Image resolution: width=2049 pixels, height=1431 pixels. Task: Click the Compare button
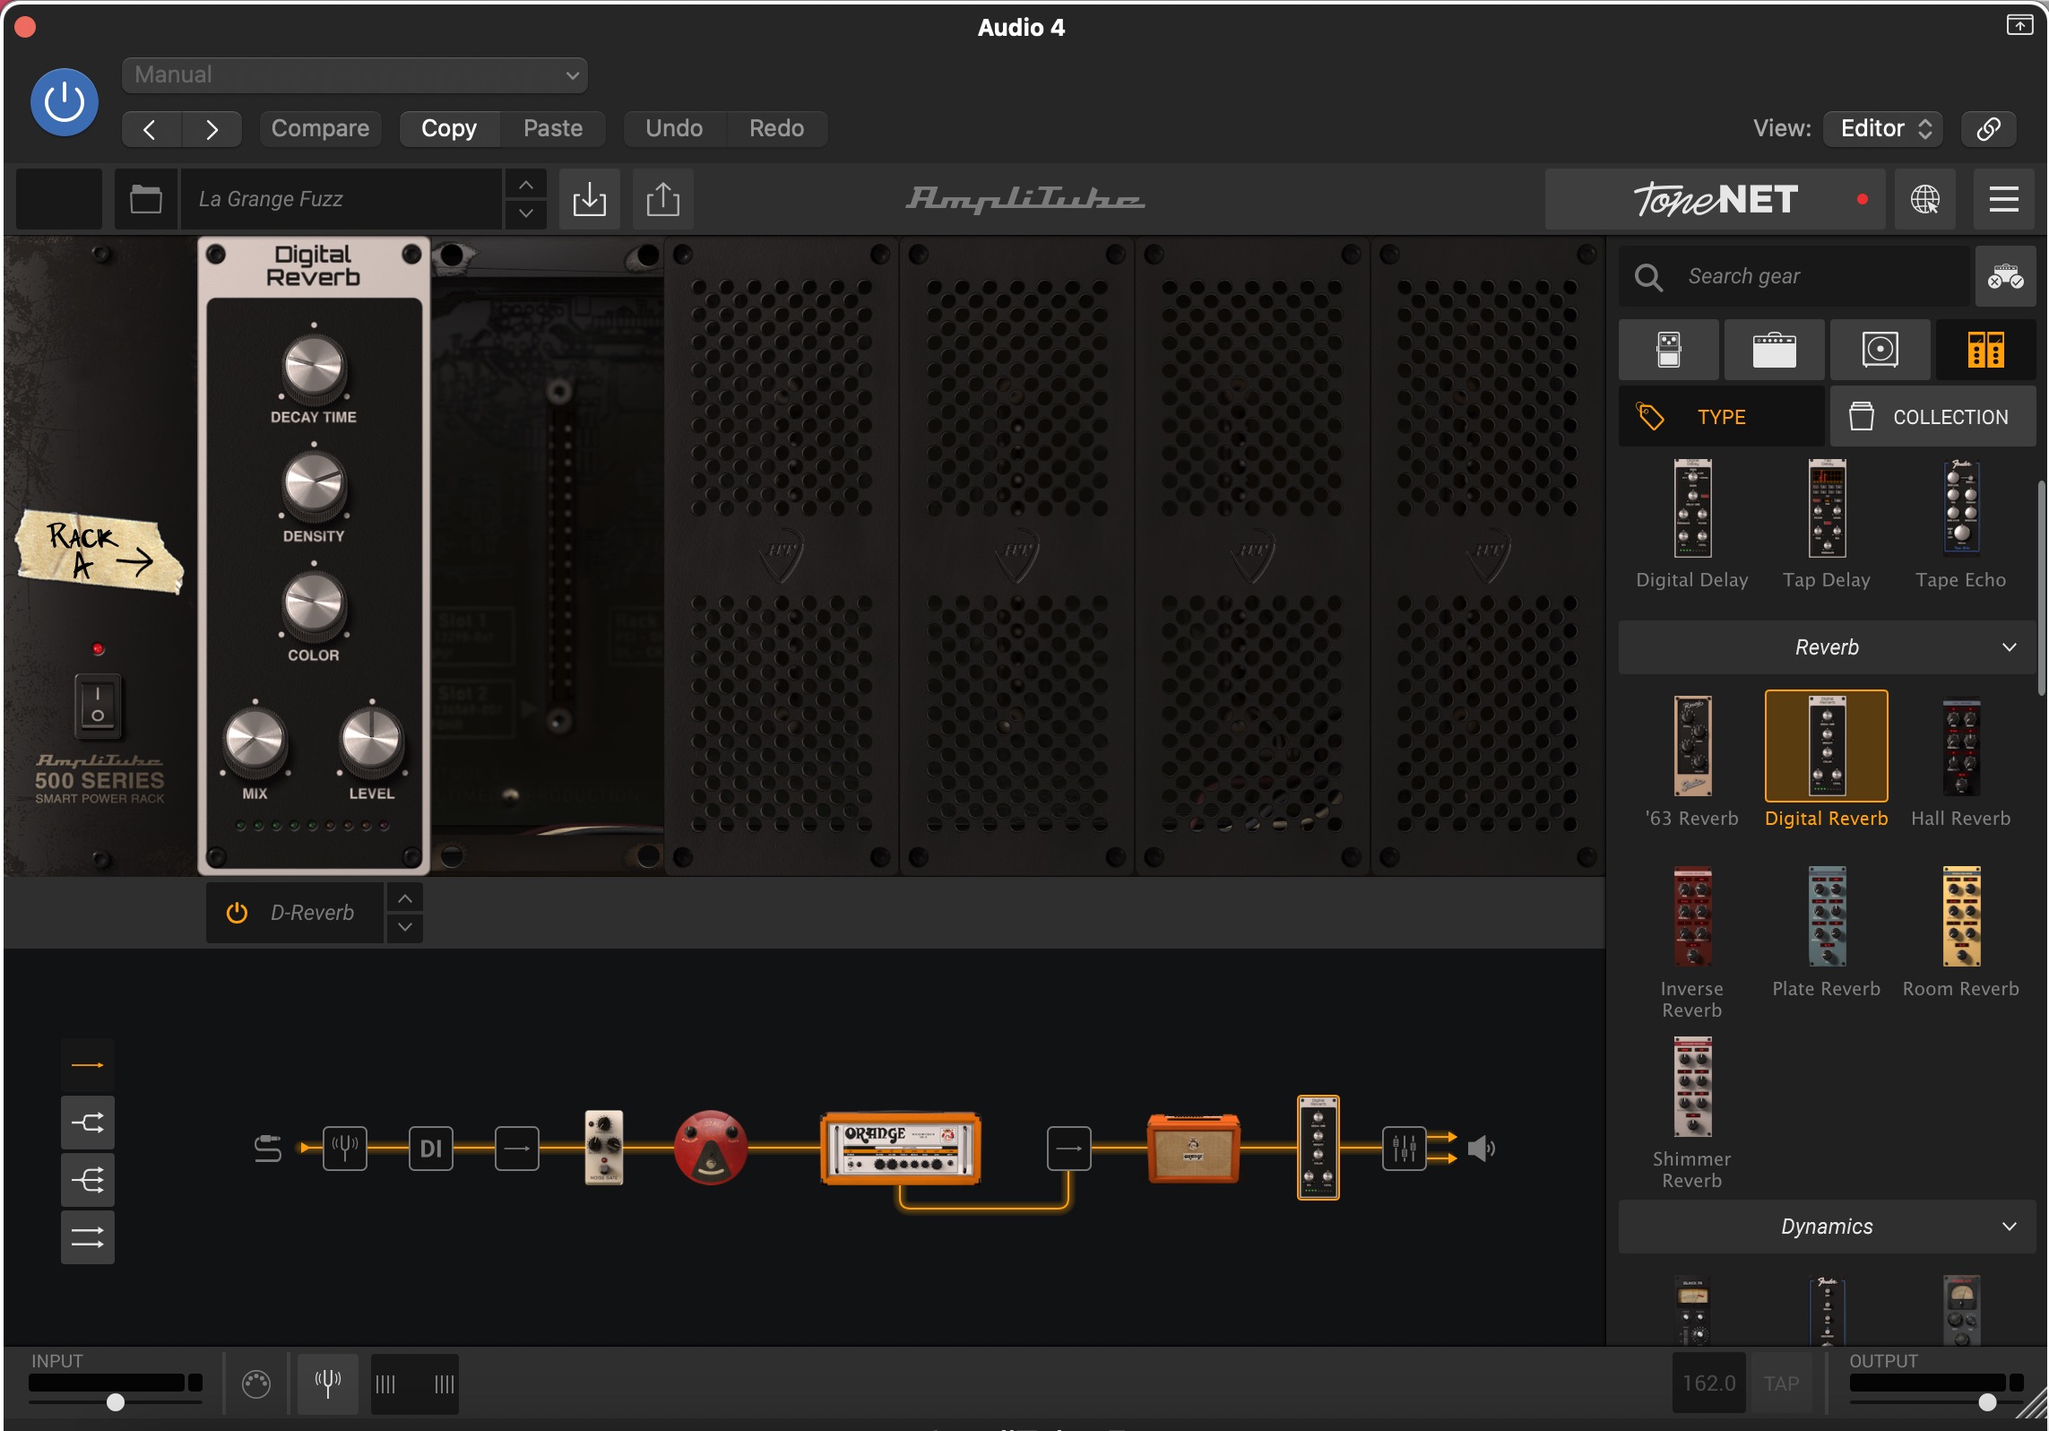click(320, 128)
